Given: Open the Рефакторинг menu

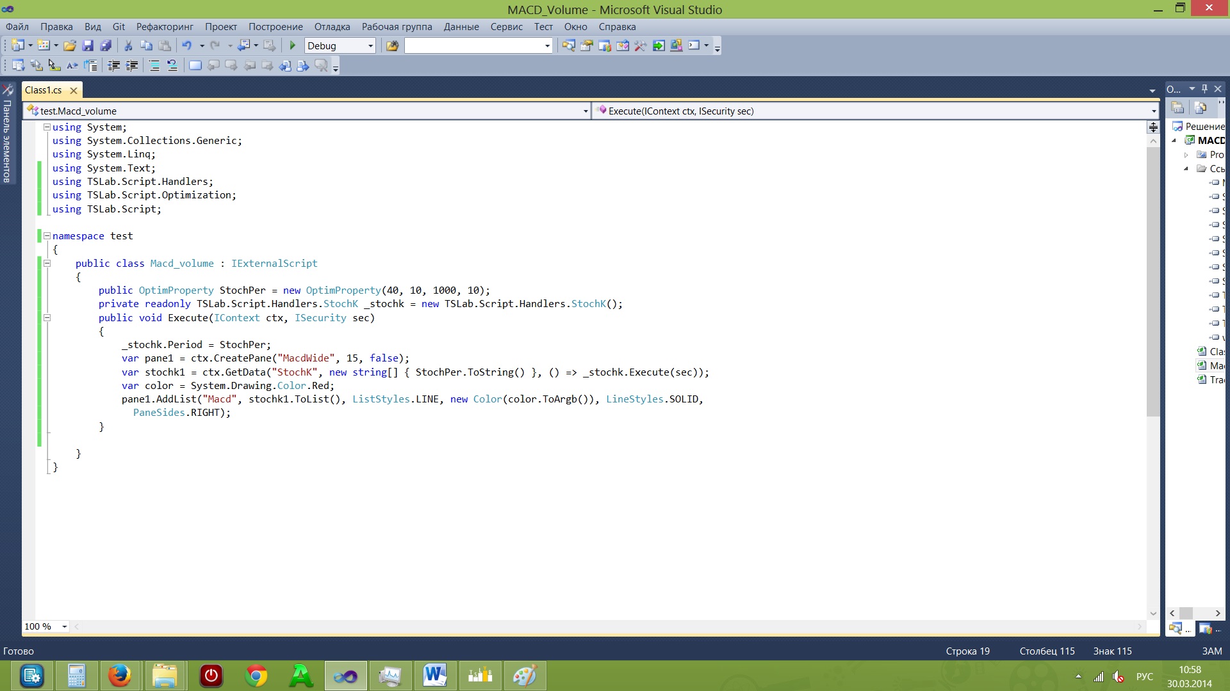Looking at the screenshot, I should [165, 27].
